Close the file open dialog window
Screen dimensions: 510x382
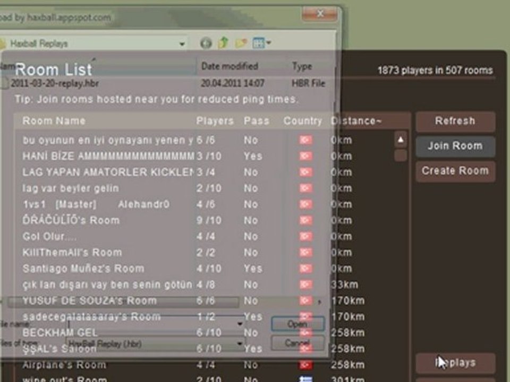coord(320,14)
